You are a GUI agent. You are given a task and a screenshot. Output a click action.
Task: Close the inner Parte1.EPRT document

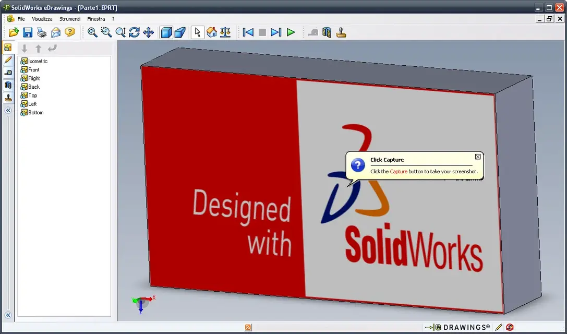click(560, 19)
